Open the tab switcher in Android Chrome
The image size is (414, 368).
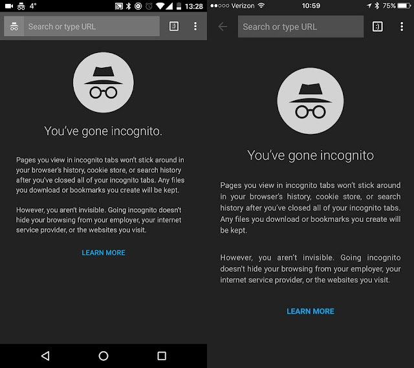pyautogui.click(x=174, y=26)
